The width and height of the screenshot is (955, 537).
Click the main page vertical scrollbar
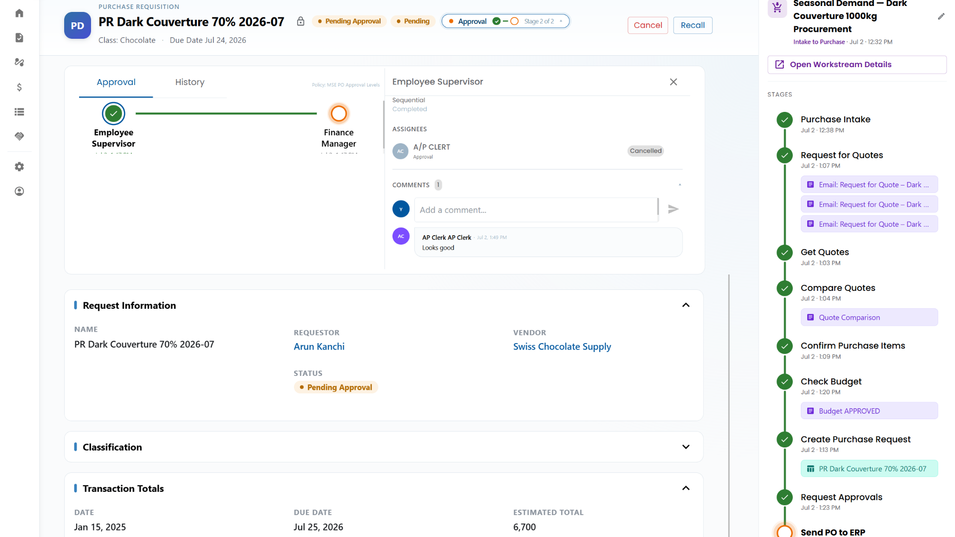tap(729, 405)
